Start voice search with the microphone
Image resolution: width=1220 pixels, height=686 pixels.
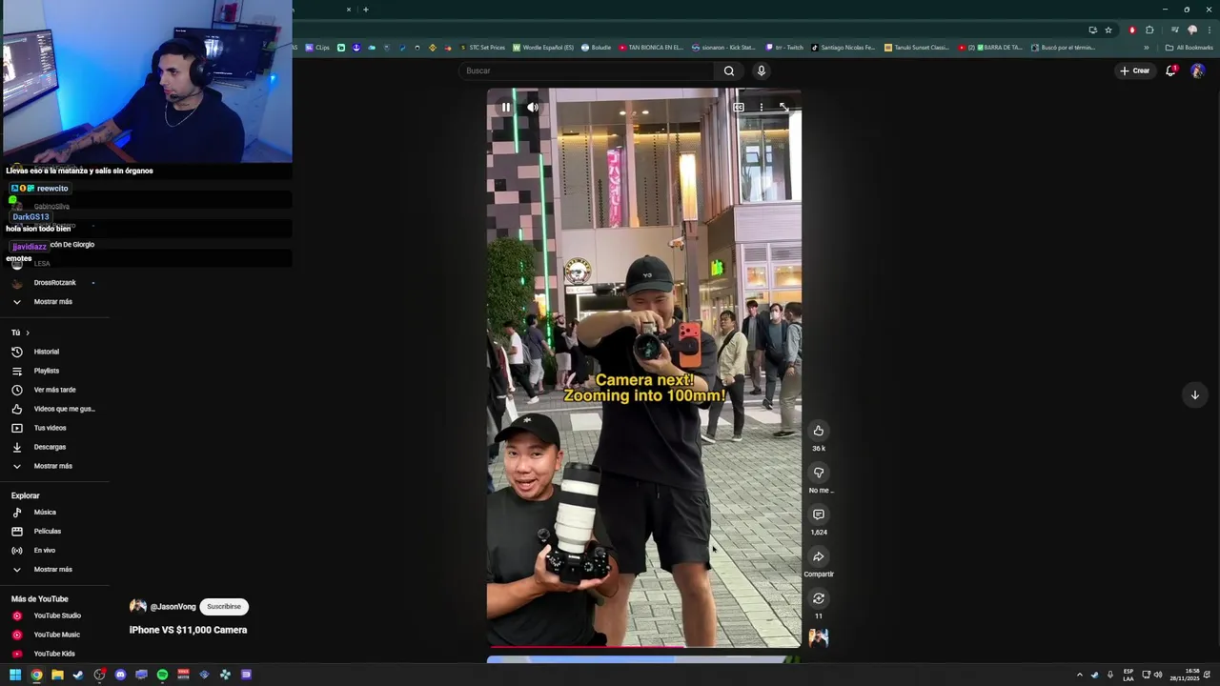(761, 71)
